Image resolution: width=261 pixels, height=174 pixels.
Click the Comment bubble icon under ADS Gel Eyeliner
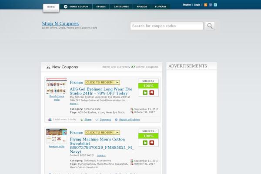click(x=97, y=120)
